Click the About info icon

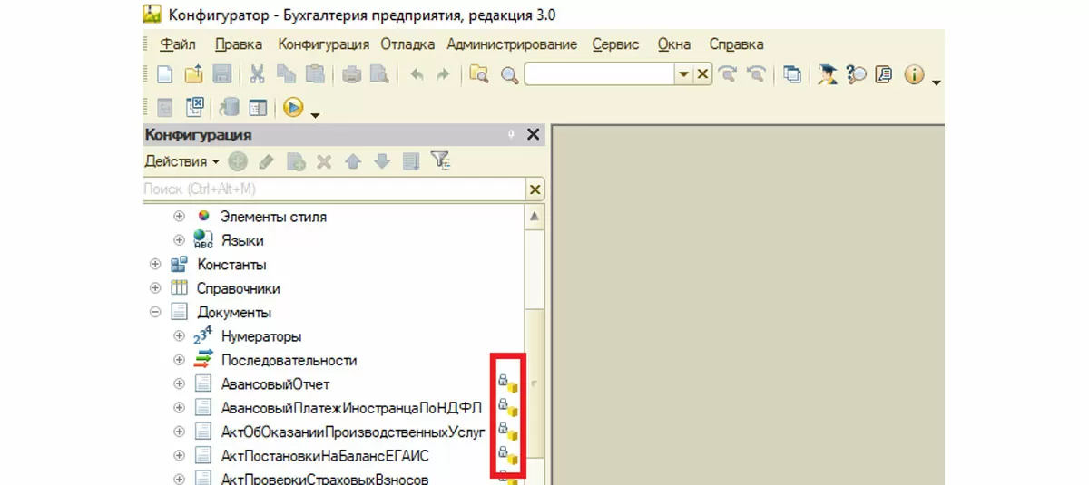coord(914,75)
